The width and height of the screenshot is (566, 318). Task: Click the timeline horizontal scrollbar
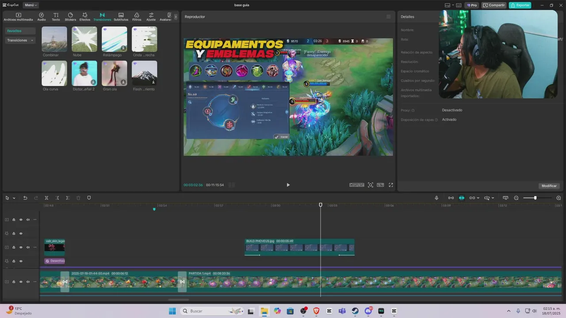pyautogui.click(x=179, y=299)
